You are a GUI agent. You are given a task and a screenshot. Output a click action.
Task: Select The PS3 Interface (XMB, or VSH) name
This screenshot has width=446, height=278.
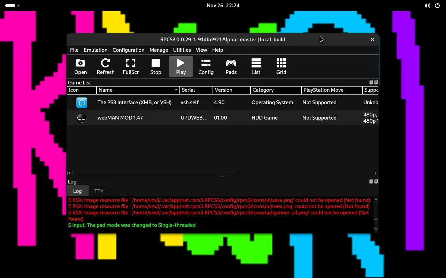click(134, 103)
